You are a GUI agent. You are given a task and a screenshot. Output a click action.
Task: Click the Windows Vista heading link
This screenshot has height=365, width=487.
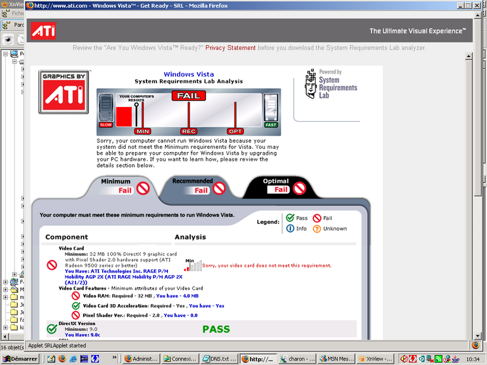pos(189,74)
